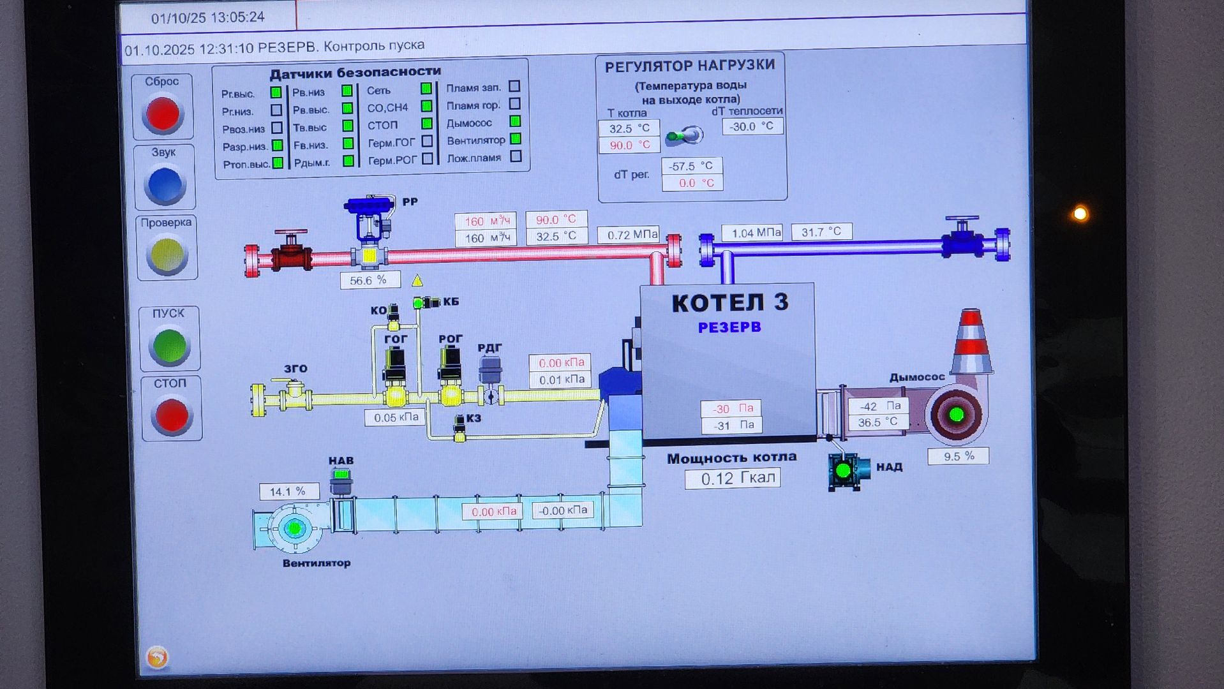Click the orange back arrow icon
The image size is (1224, 689).
click(x=157, y=657)
